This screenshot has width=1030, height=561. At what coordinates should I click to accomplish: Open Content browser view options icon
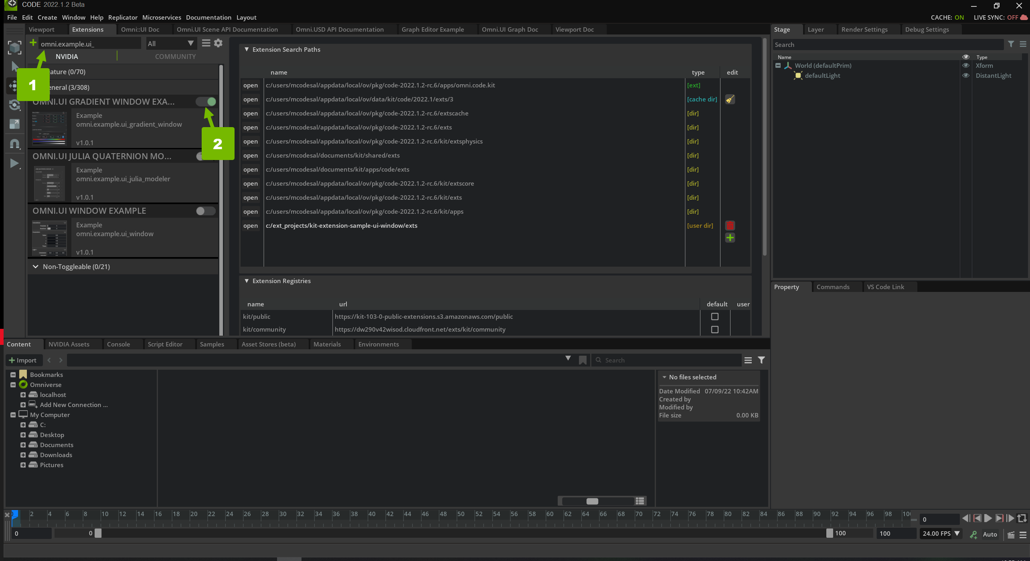748,360
